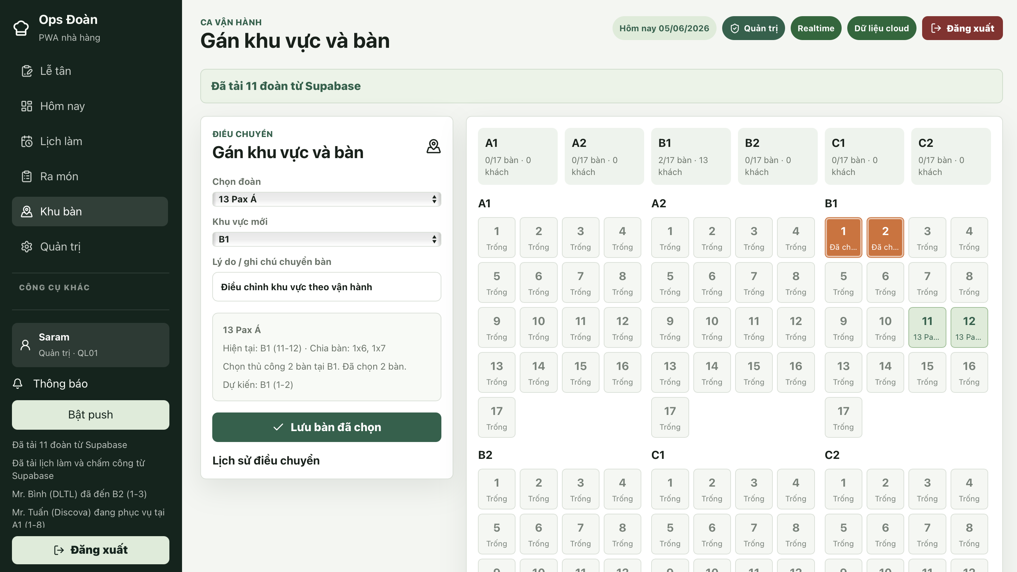Click the logout arrow icon in sidebar bottom button
The width and height of the screenshot is (1017, 572).
(x=59, y=550)
